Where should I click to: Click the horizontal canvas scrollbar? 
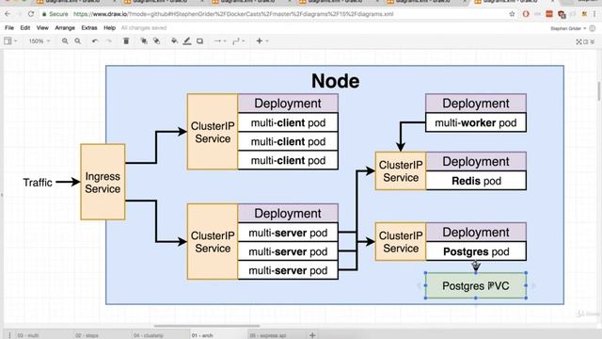coord(207,326)
